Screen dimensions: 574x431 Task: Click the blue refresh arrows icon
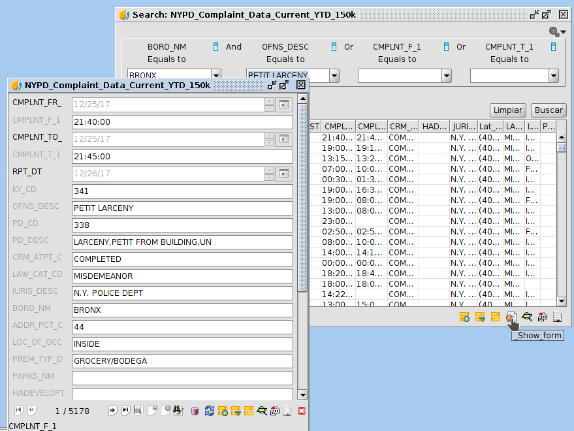[x=209, y=411]
